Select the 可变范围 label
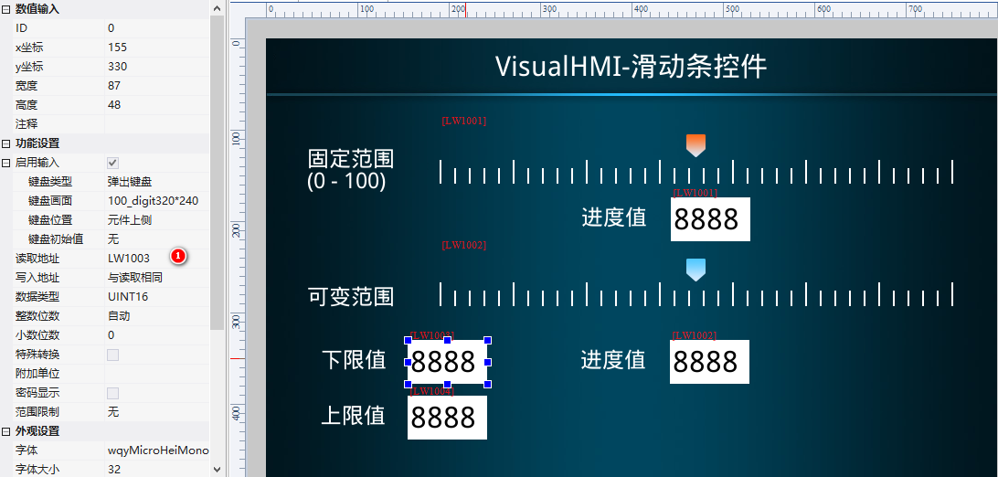This screenshot has height=477, width=998. point(351,296)
